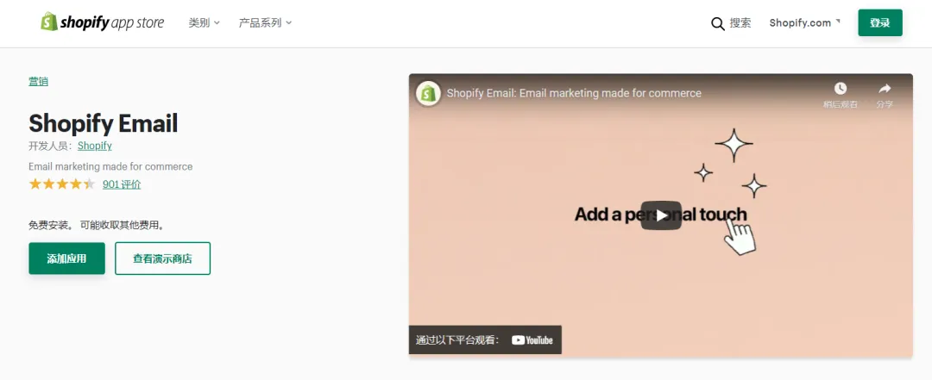Viewport: 932px width, 380px height.
Task: Open the Shopify channel avatar in video
Action: click(x=428, y=93)
